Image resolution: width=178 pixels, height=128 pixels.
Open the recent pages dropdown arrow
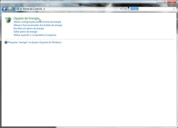pos(14,9)
